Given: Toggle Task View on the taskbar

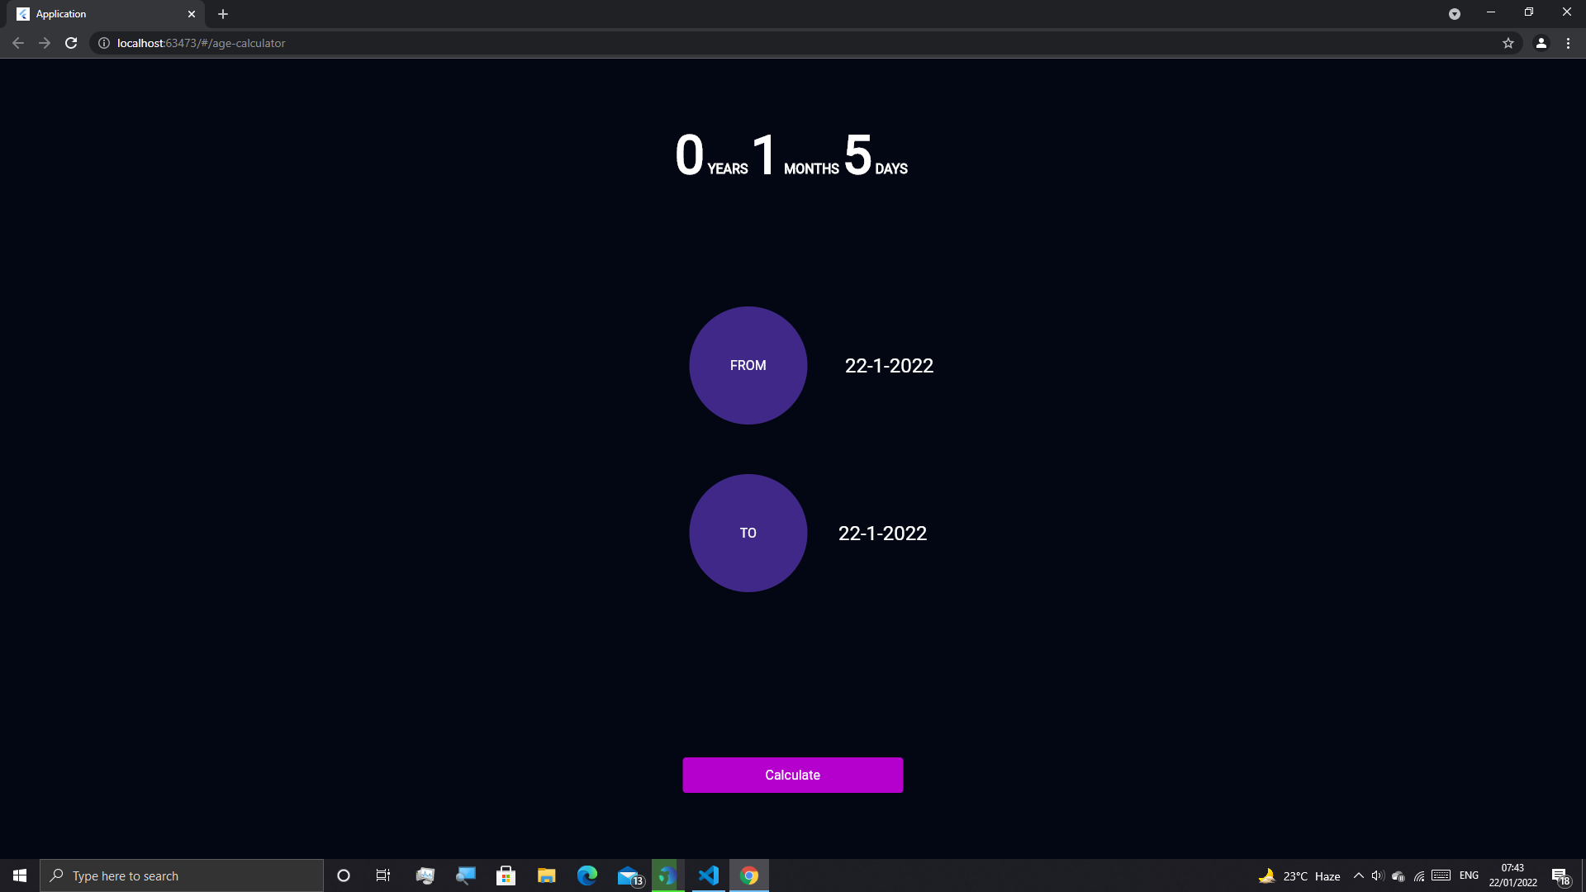Looking at the screenshot, I should point(382,875).
